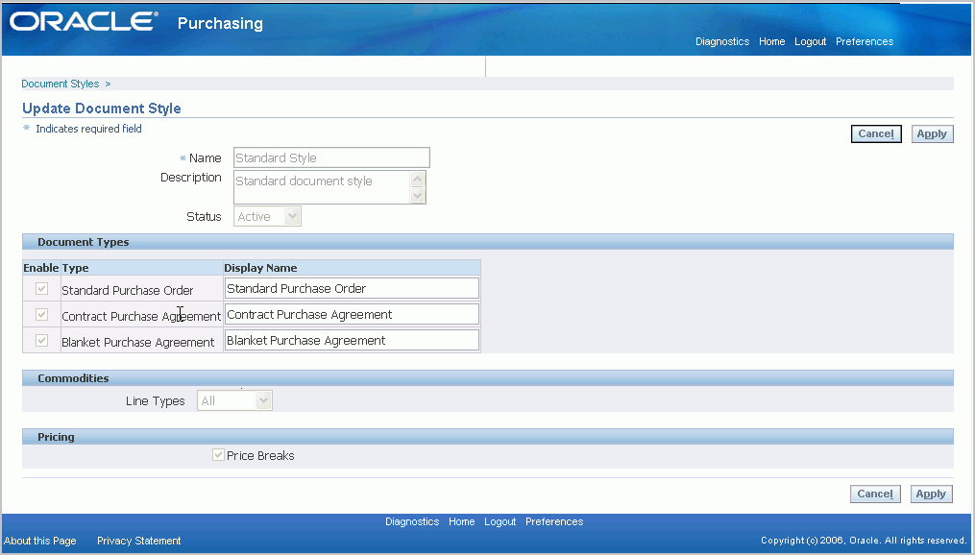Image resolution: width=975 pixels, height=555 pixels.
Task: Toggle Contract Purchase Agreement enable checkbox
Action: (41, 315)
